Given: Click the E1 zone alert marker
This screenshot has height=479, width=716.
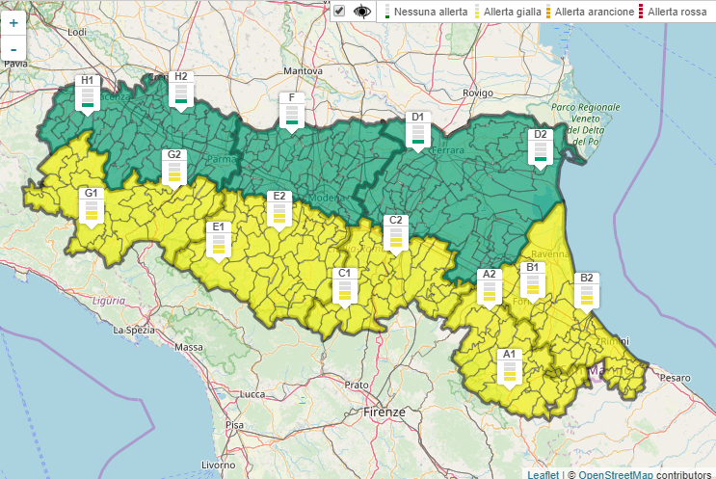Looking at the screenshot, I should [218, 240].
